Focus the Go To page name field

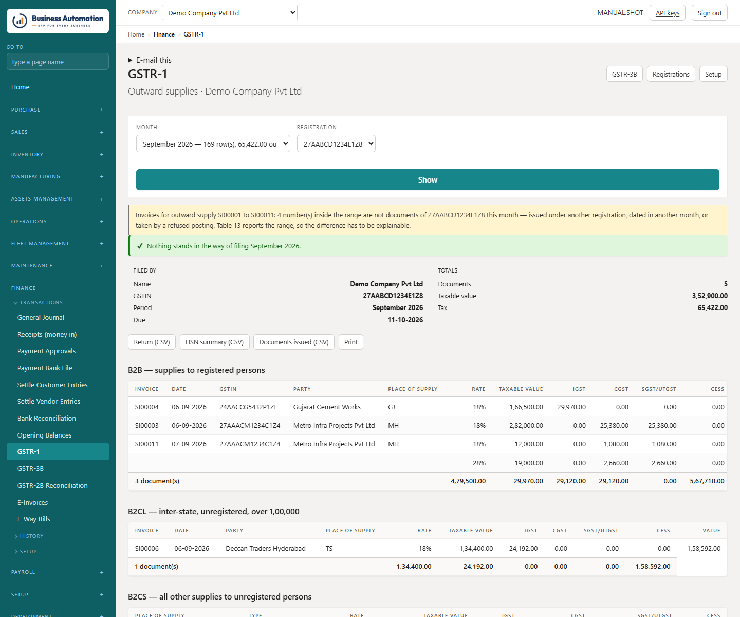pyautogui.click(x=58, y=62)
